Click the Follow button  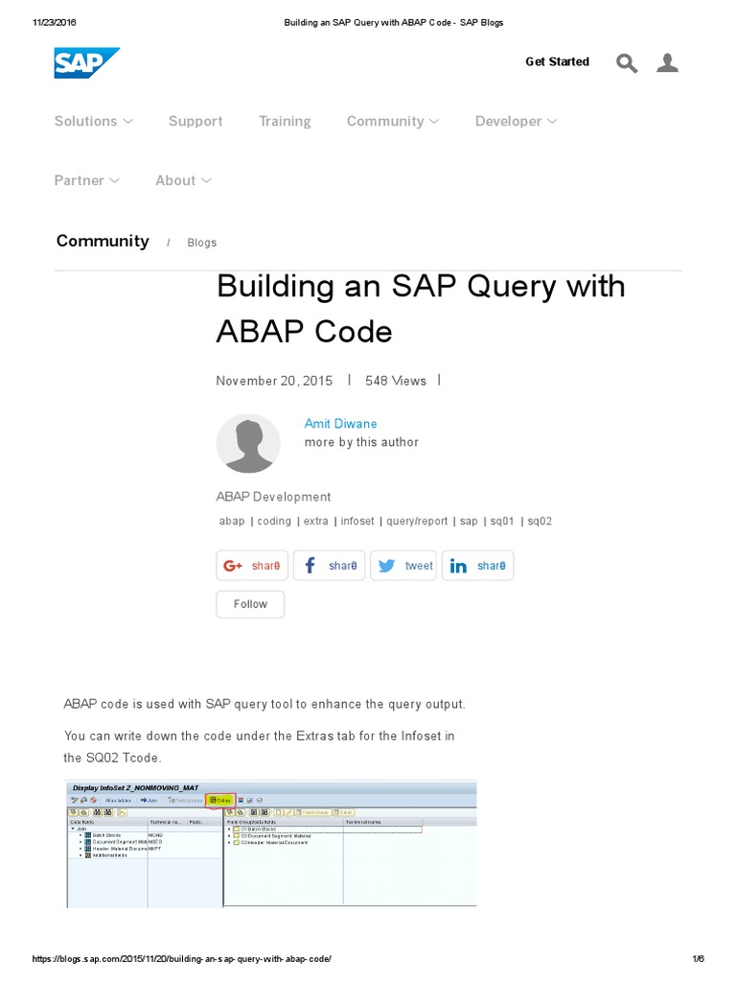click(x=250, y=604)
